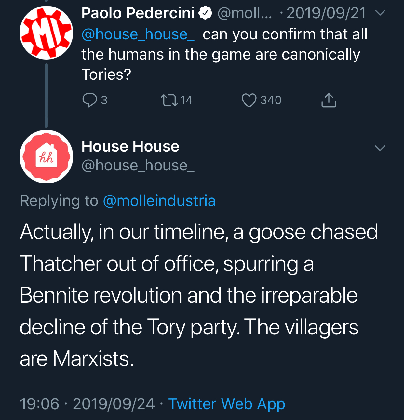Screen dimensions: 404x420
Task: Click the 19:06 · 2019/09/24 timestamp
Action: coord(87,404)
